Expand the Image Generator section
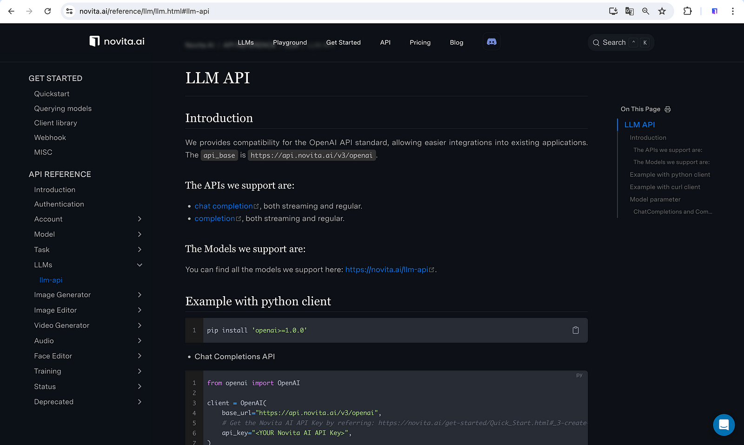 139,295
